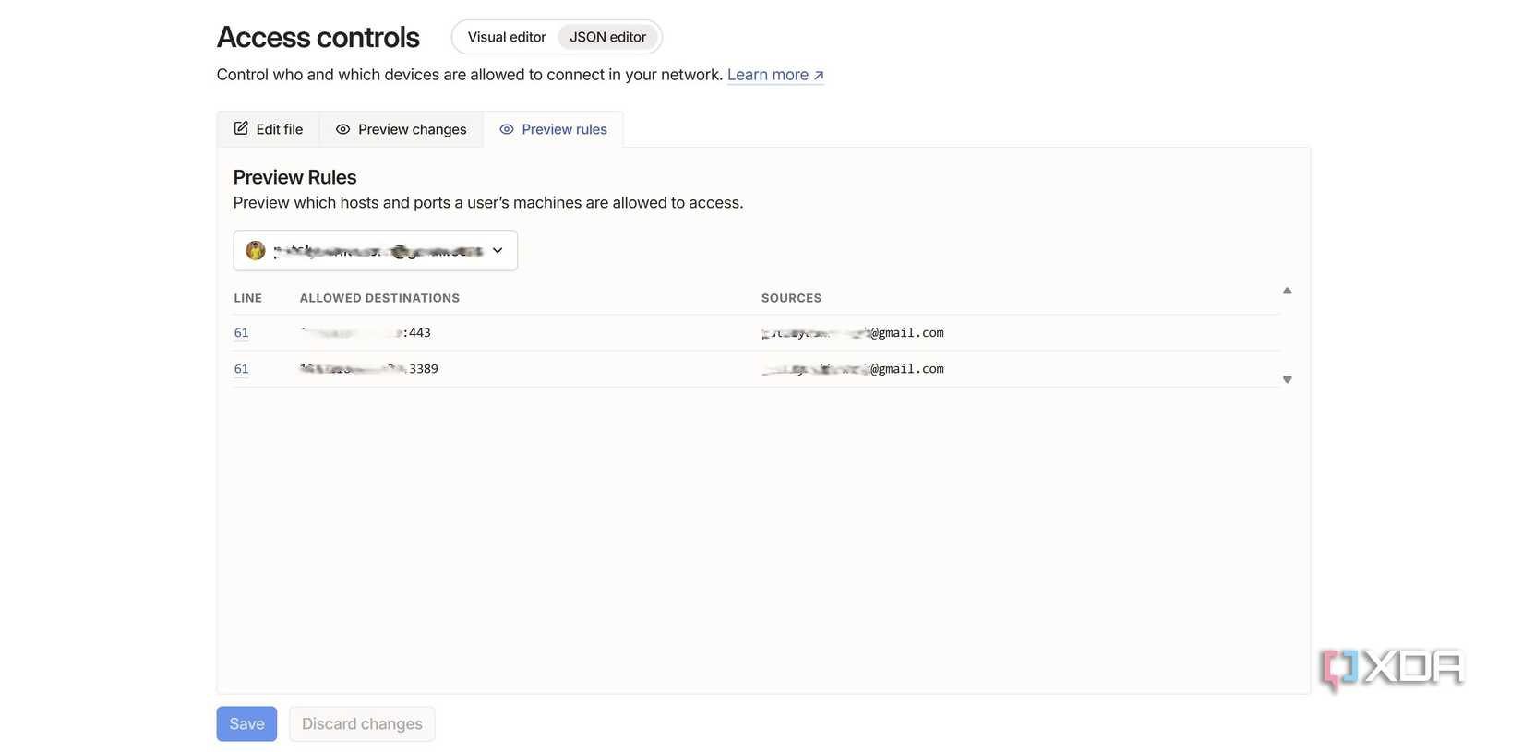This screenshot has height=752, width=1523.
Task: Click the pencil icon on Edit file
Action: (x=241, y=129)
